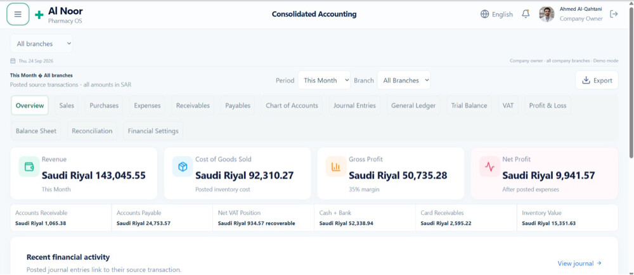Screen dimensions: 634x275
Task: Click the Inventory Value 15,351.63 cell
Action: (x=567, y=218)
